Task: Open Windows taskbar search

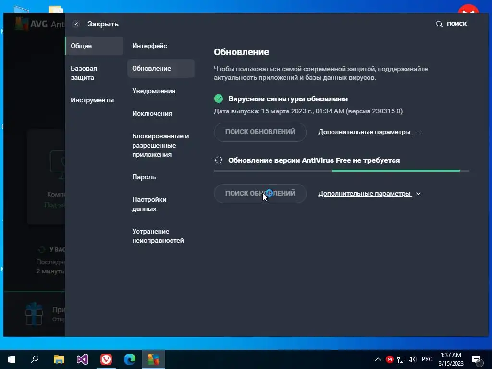Action: pos(35,359)
